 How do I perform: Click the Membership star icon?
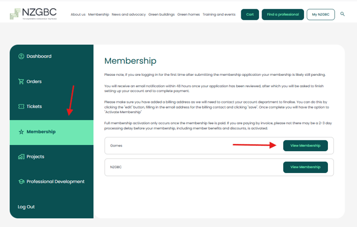[x=21, y=132]
